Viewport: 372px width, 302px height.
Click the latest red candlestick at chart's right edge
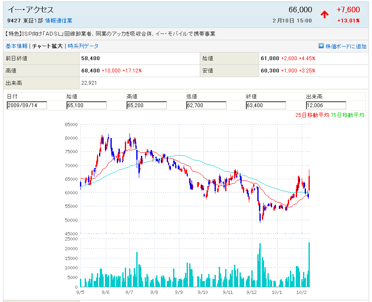pos(310,180)
